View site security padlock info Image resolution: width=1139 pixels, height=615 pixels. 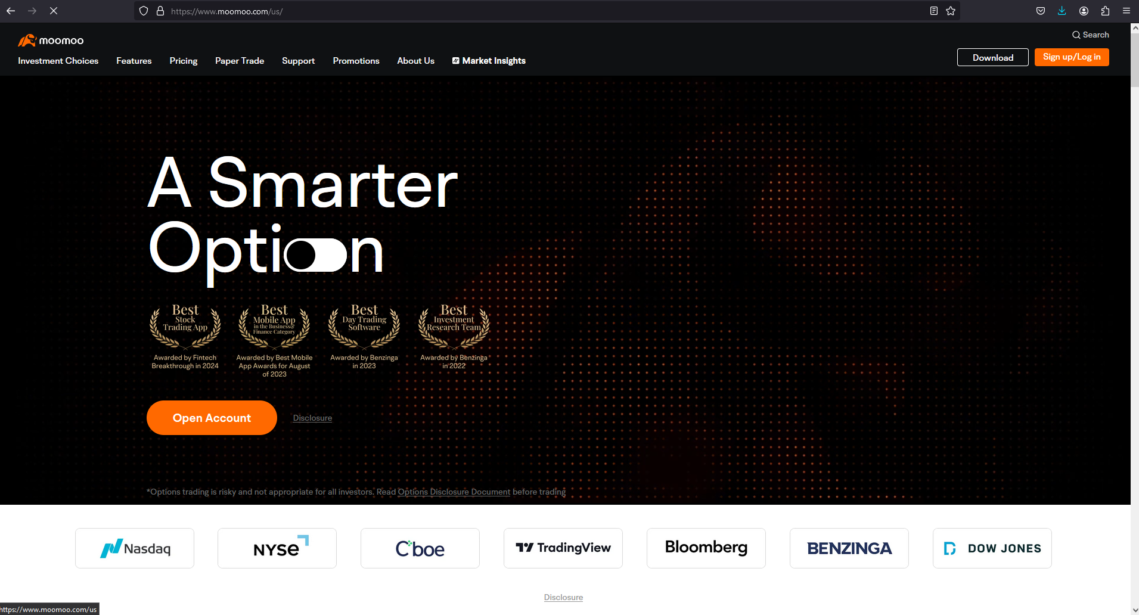[160, 11]
